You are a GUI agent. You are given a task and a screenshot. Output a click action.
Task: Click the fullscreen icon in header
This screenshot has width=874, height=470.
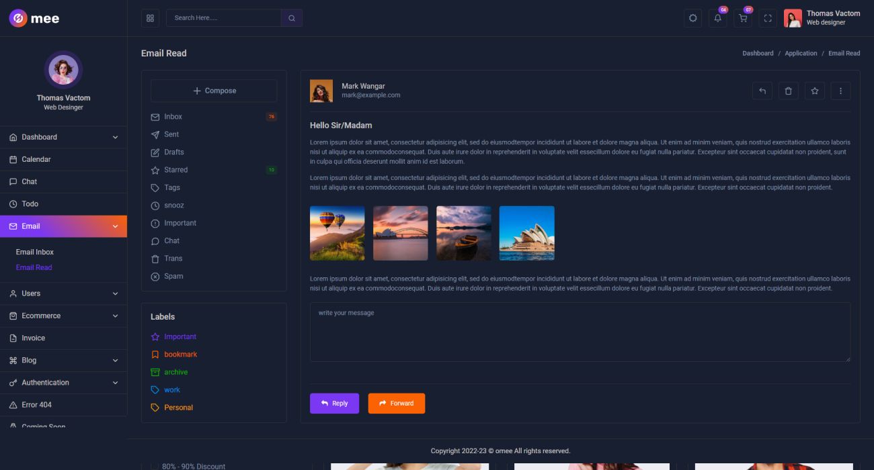pyautogui.click(x=768, y=18)
